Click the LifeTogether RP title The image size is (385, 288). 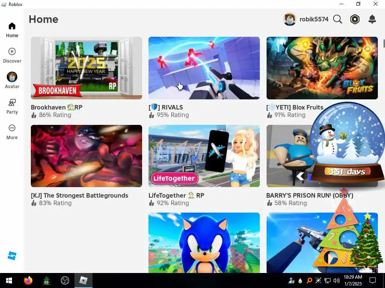(x=176, y=195)
